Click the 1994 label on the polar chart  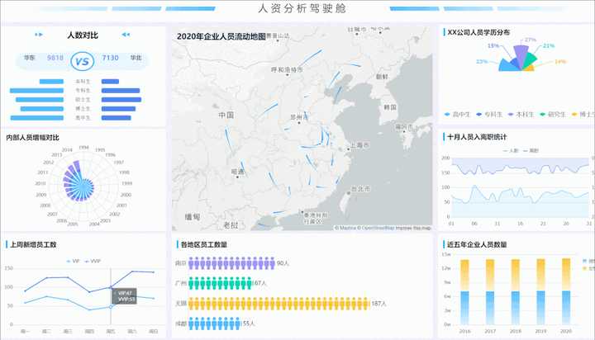pos(83,148)
